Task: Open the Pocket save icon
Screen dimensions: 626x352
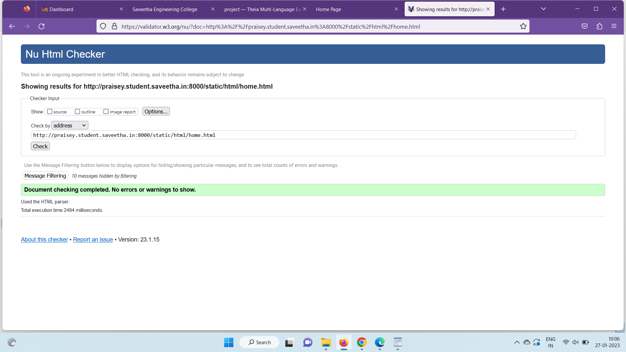Action: (x=585, y=26)
